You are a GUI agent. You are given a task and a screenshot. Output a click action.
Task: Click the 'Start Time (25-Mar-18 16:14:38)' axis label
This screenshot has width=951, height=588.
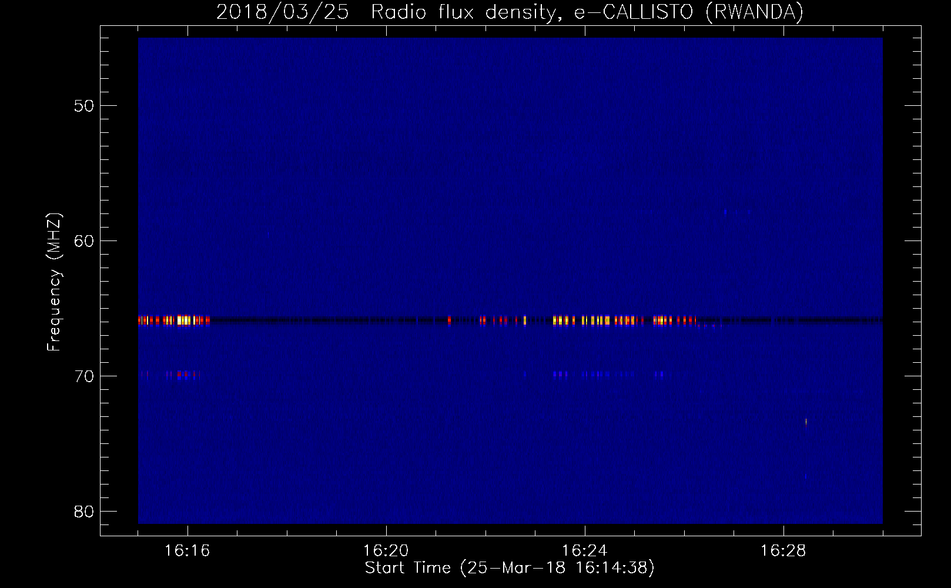(x=510, y=568)
